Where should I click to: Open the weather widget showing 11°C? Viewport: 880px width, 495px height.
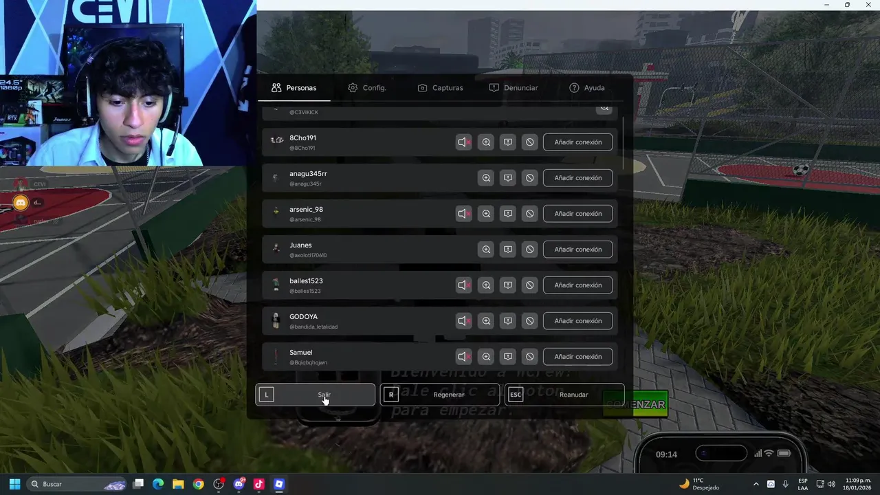click(699, 484)
